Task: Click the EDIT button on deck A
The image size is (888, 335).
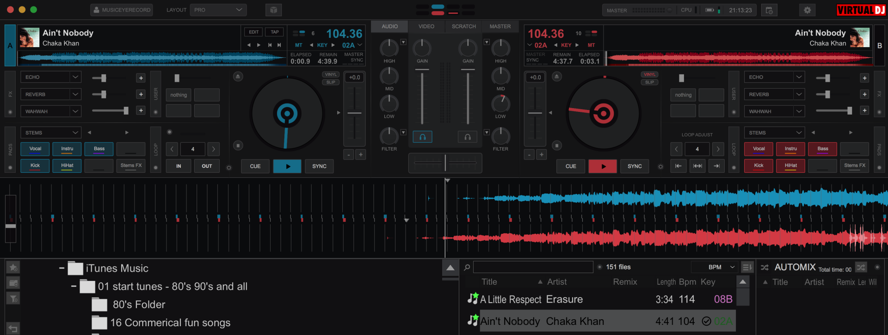Action: (x=254, y=32)
